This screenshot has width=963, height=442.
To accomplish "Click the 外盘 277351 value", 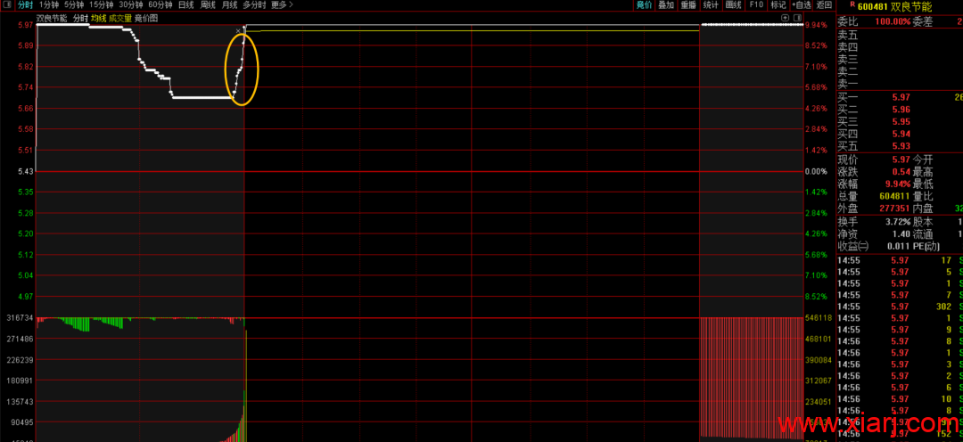I will click(895, 209).
